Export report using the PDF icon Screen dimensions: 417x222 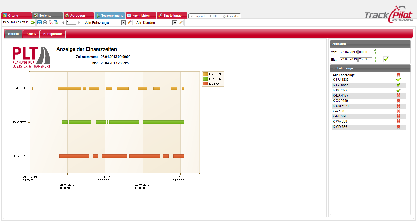point(51,22)
